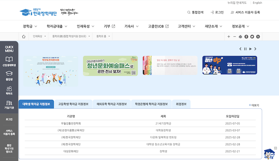Click (재)관정이종환교육재단 organization cell
The height and width of the screenshot is (161, 279).
[x=71, y=130]
